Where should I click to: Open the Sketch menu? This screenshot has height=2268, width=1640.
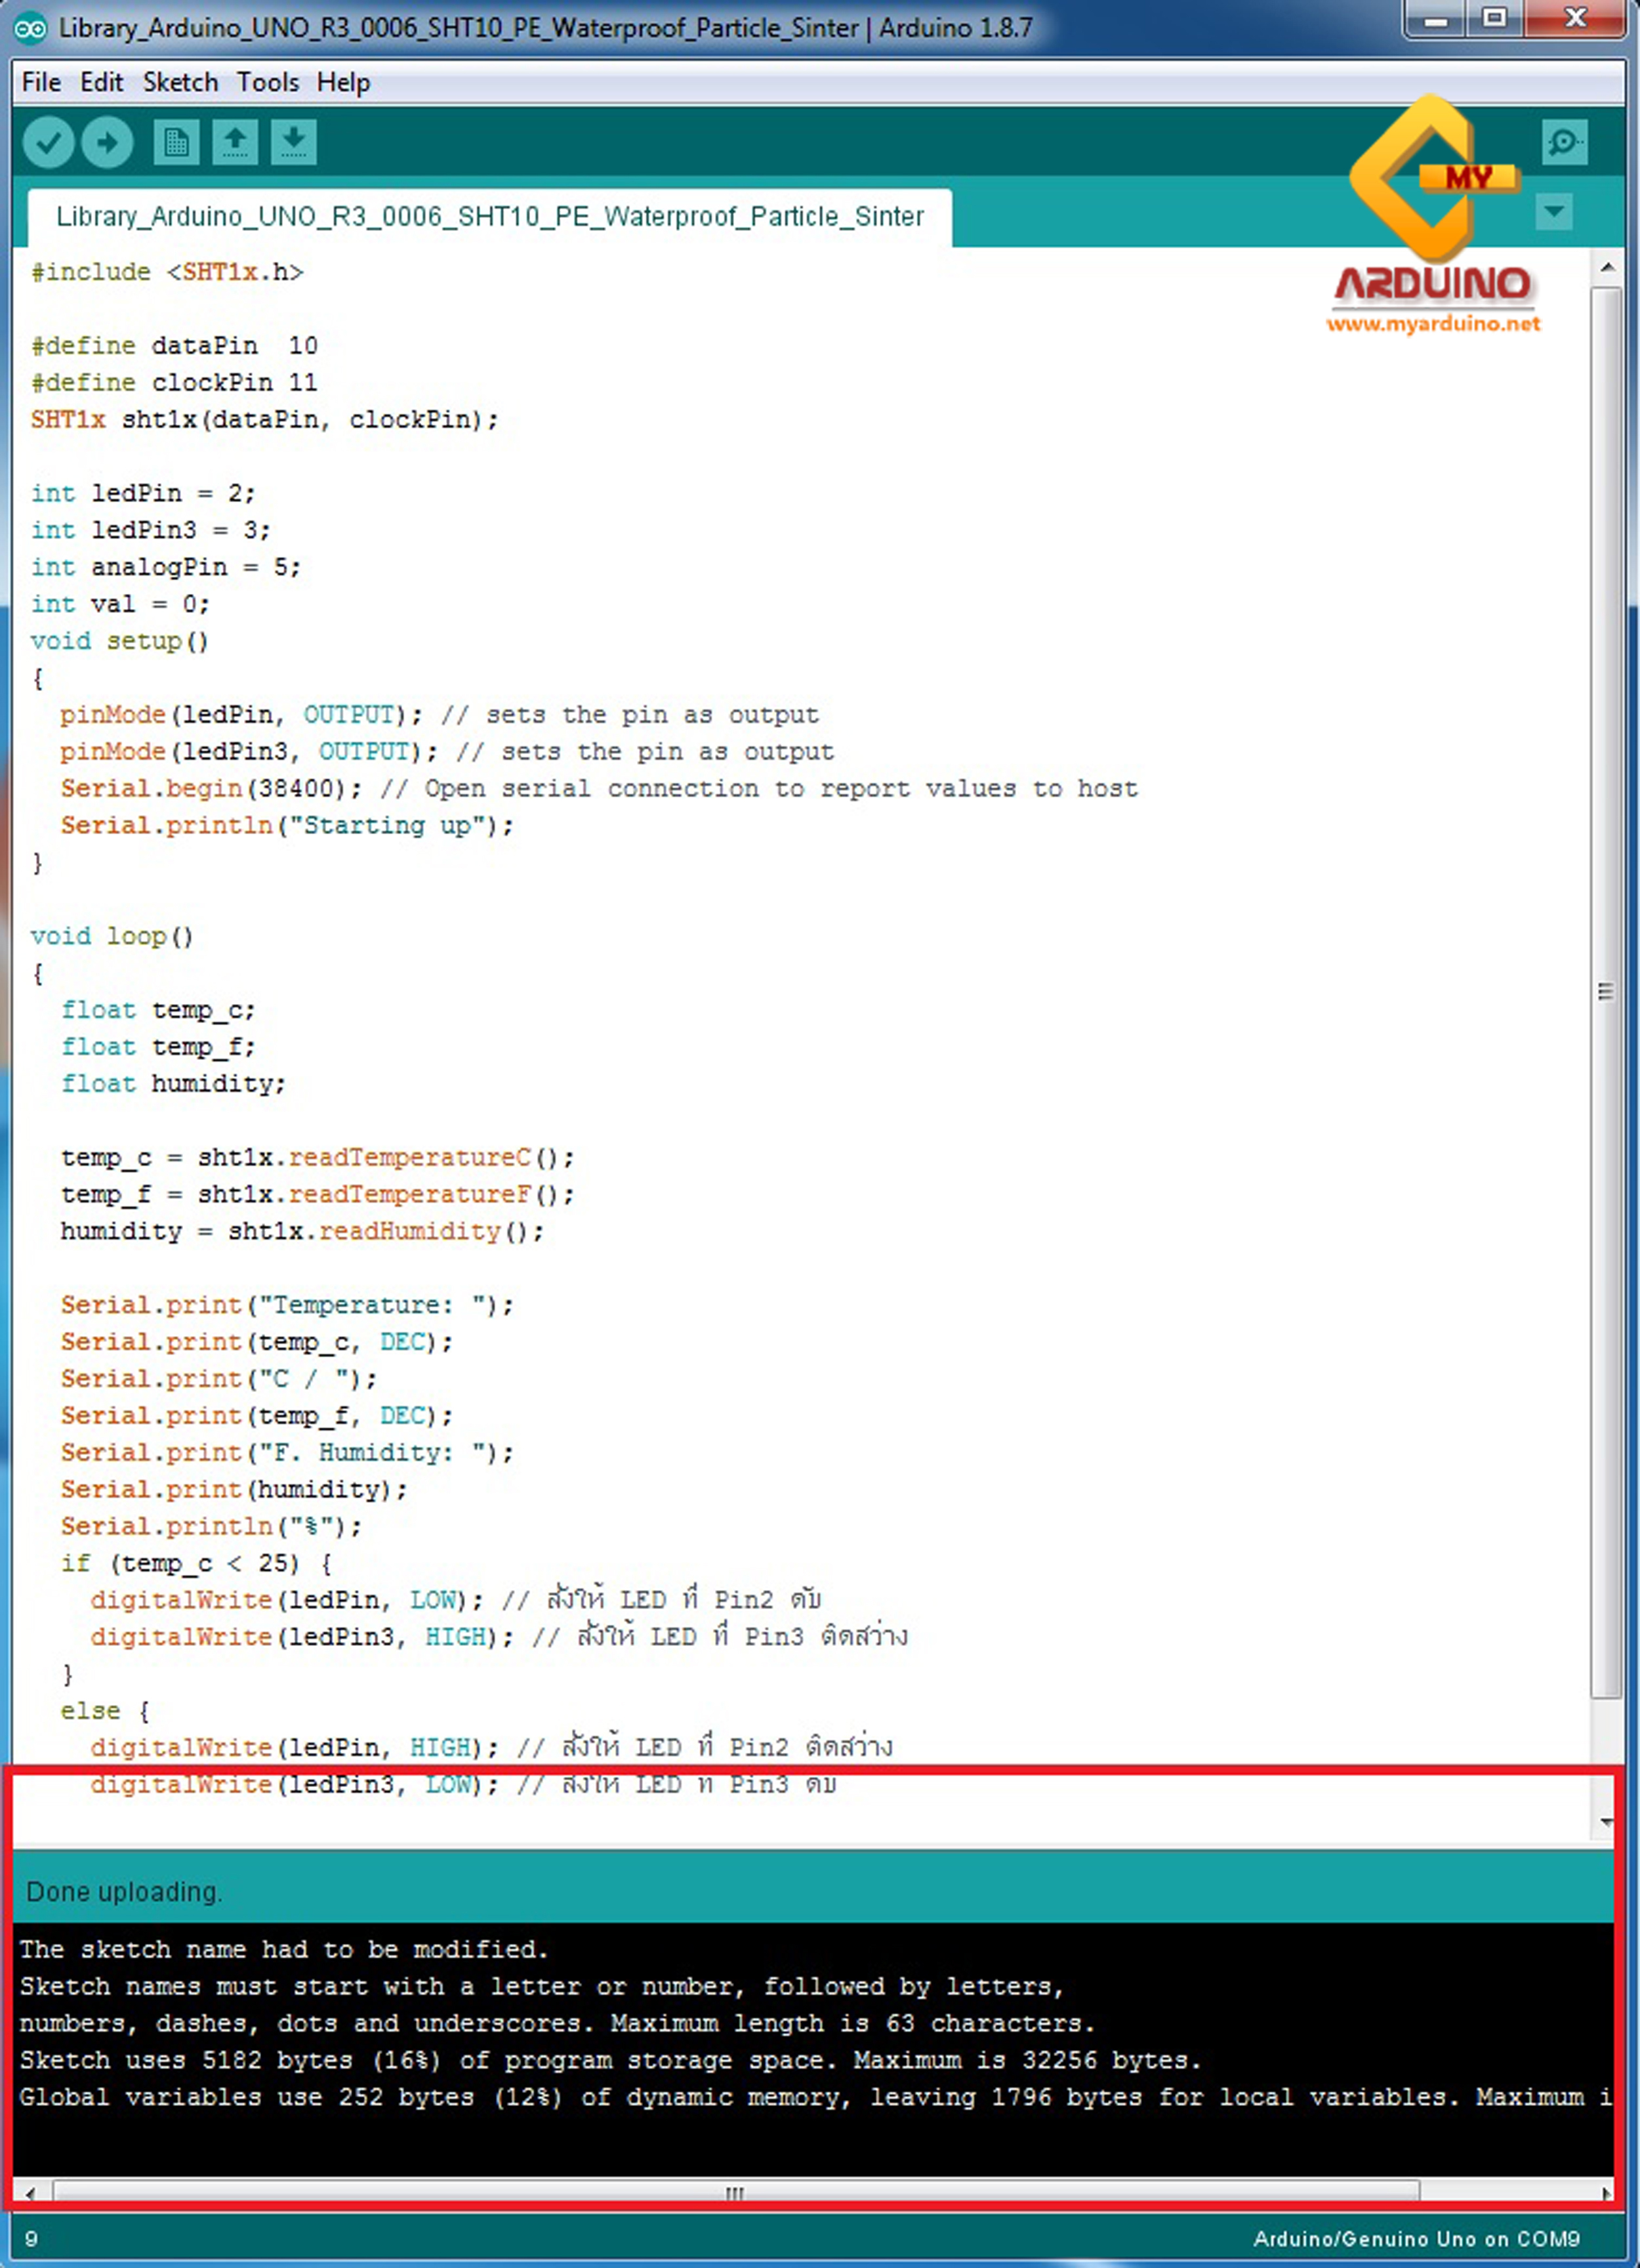point(180,82)
